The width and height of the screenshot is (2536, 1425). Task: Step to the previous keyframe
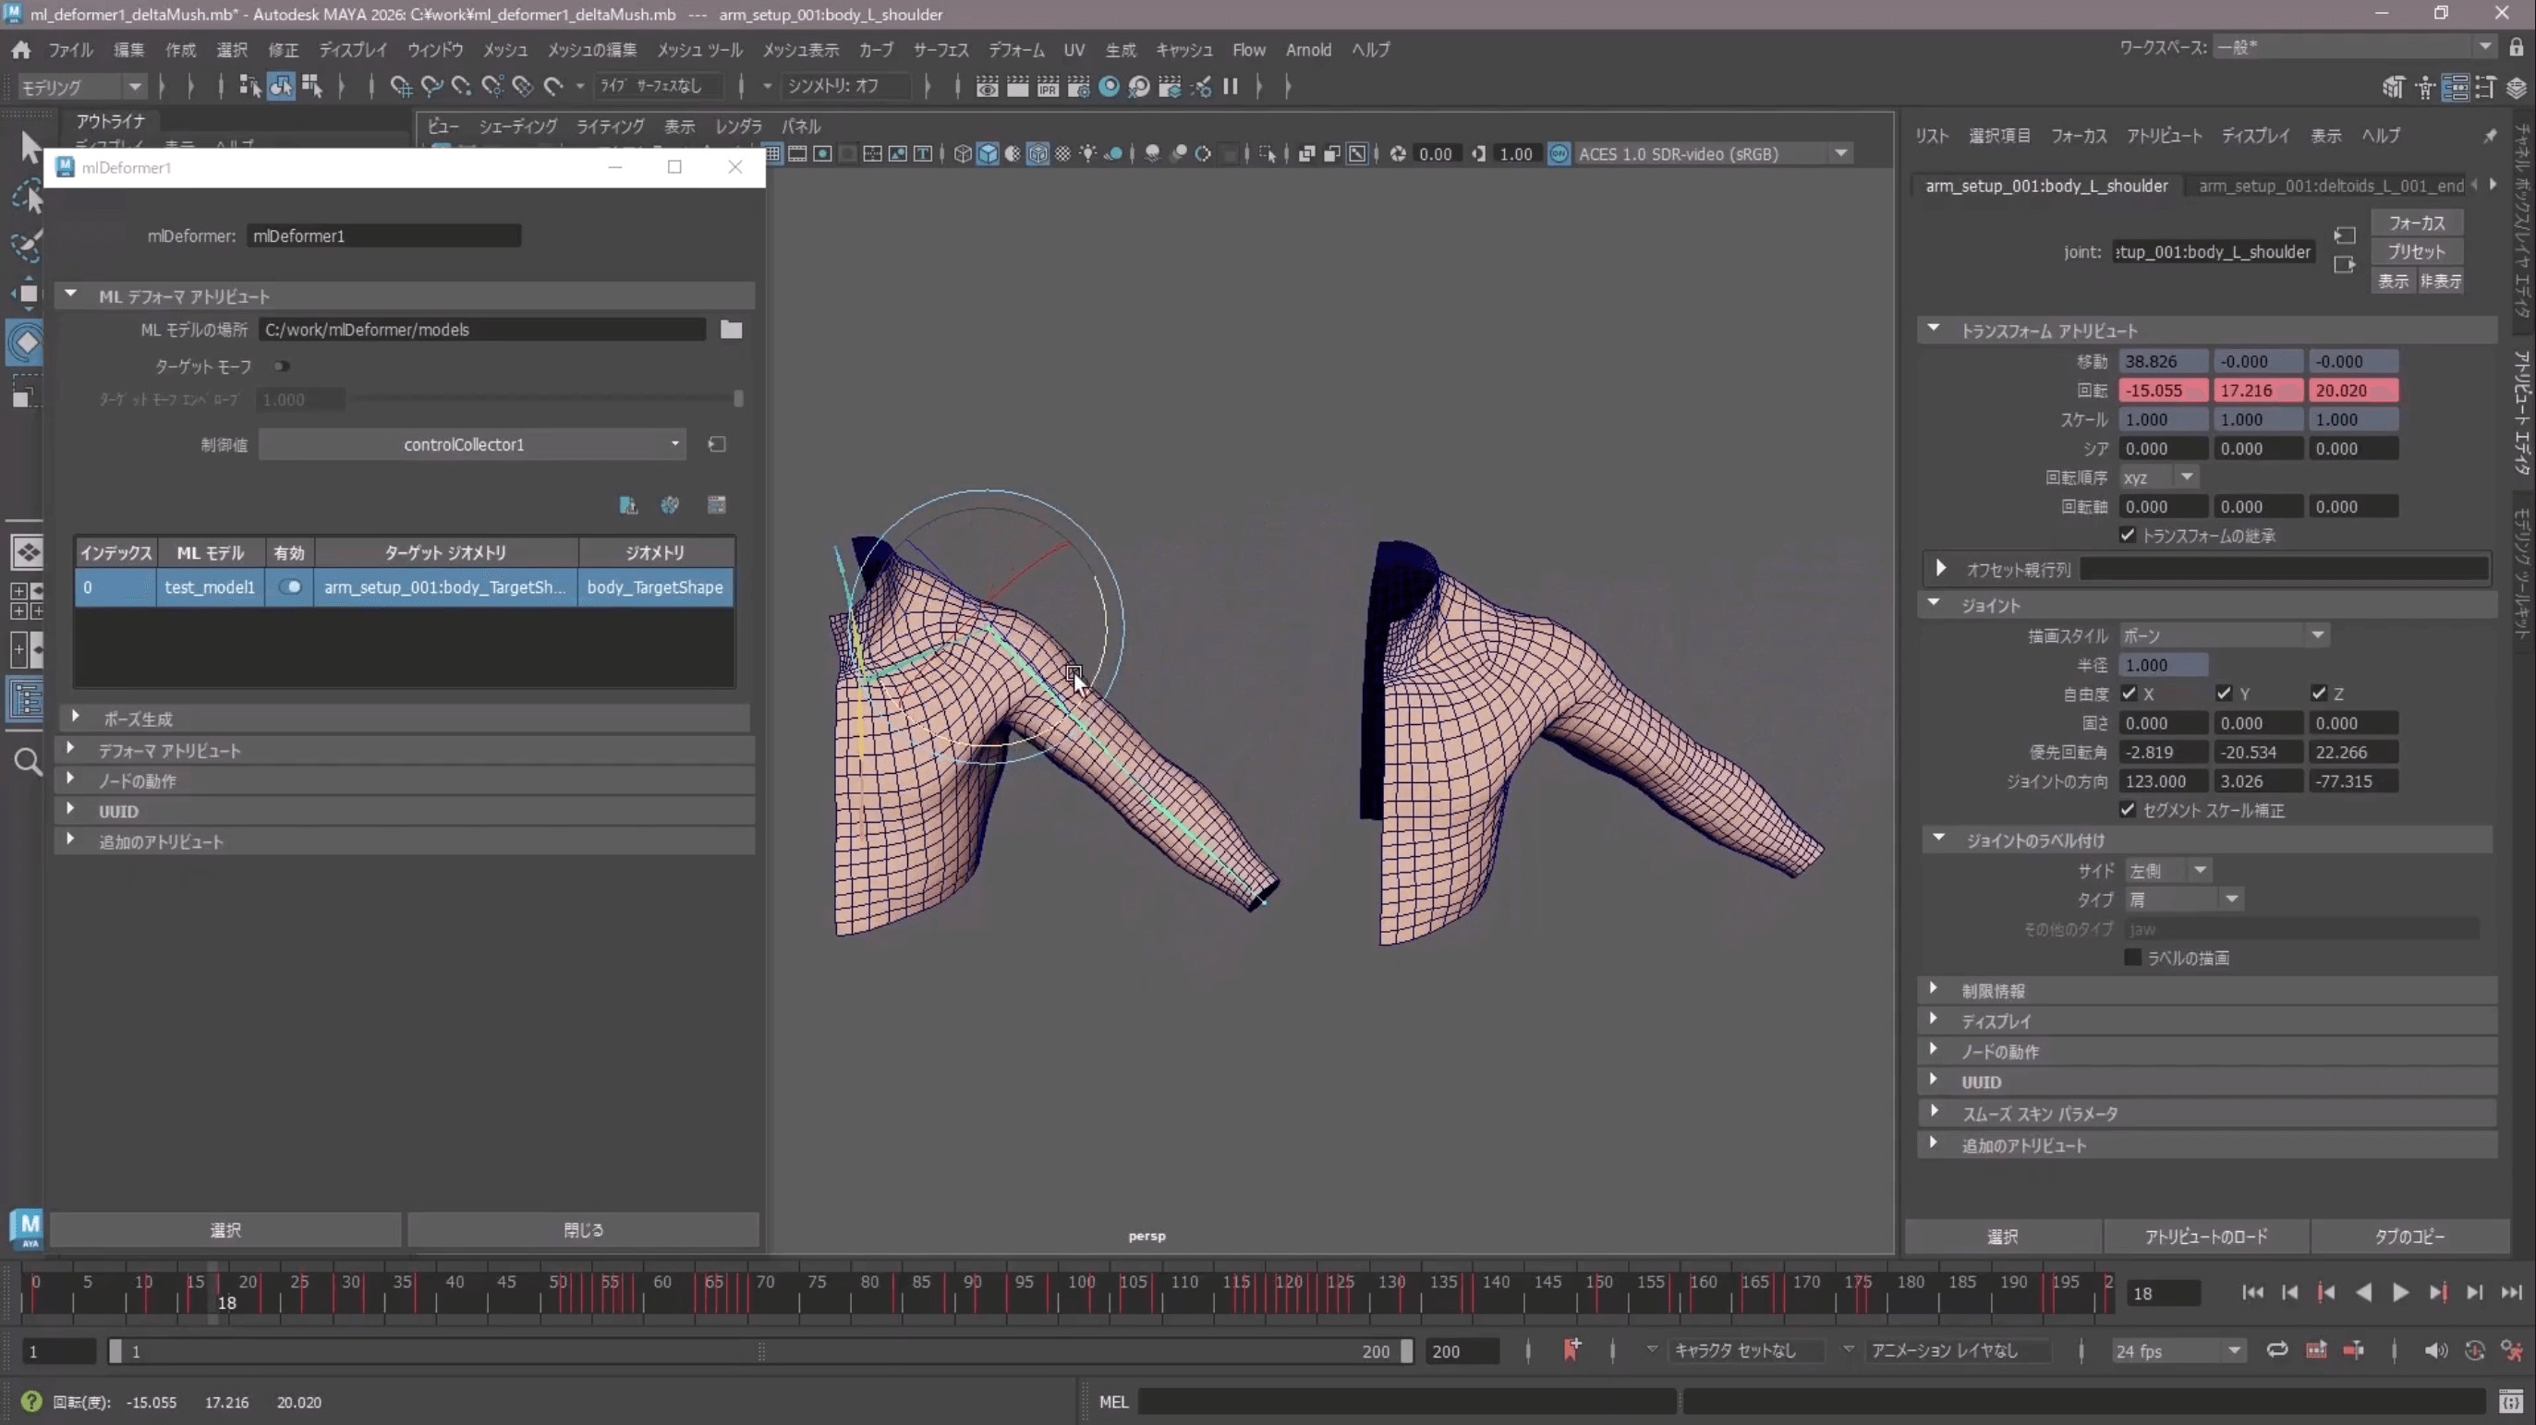pyautogui.click(x=2326, y=1292)
